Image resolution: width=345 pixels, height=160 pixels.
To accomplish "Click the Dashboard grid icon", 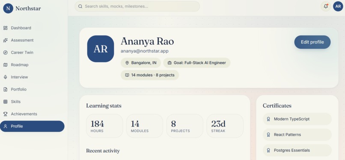I will [6, 28].
